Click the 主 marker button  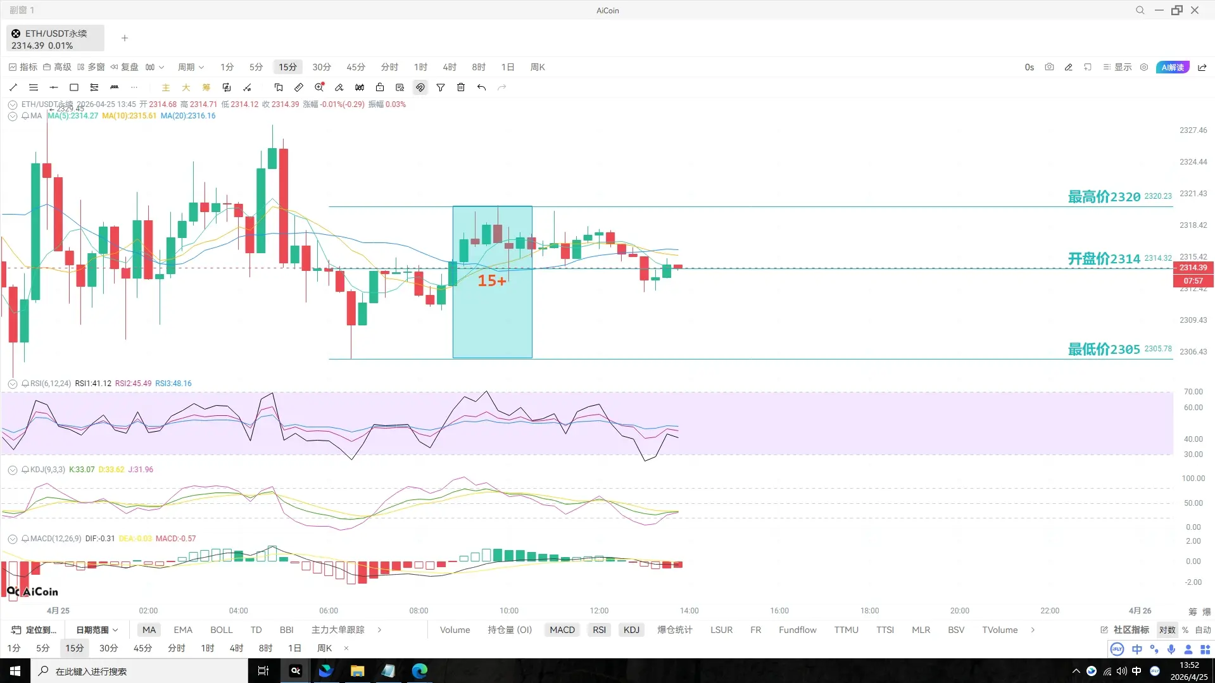point(166,87)
